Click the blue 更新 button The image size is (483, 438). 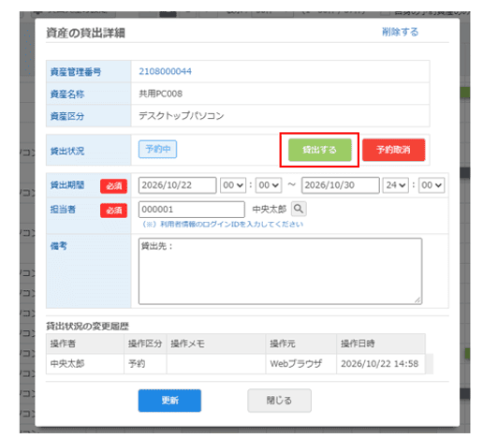tap(169, 401)
